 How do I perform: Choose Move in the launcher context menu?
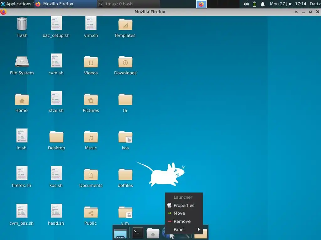pos(184,213)
